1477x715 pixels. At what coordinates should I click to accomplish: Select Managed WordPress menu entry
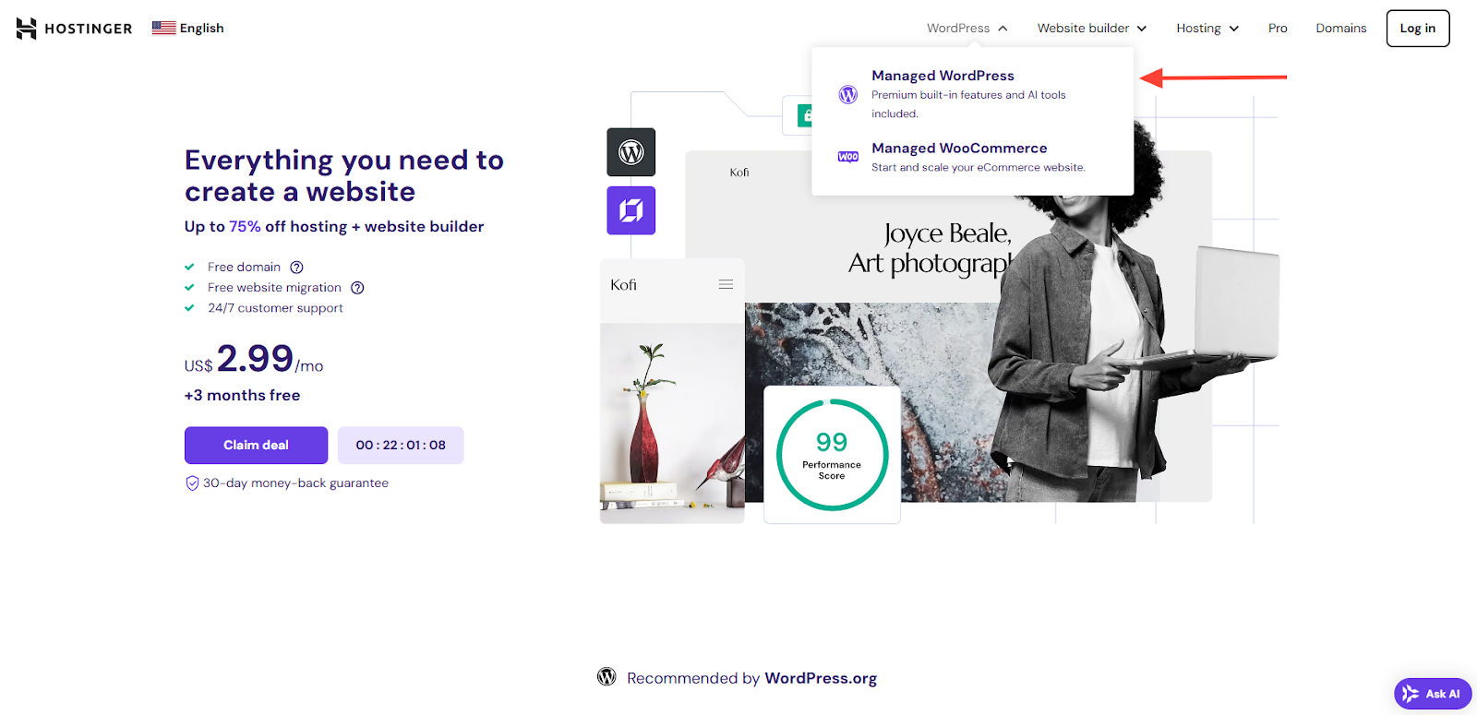pos(972,93)
